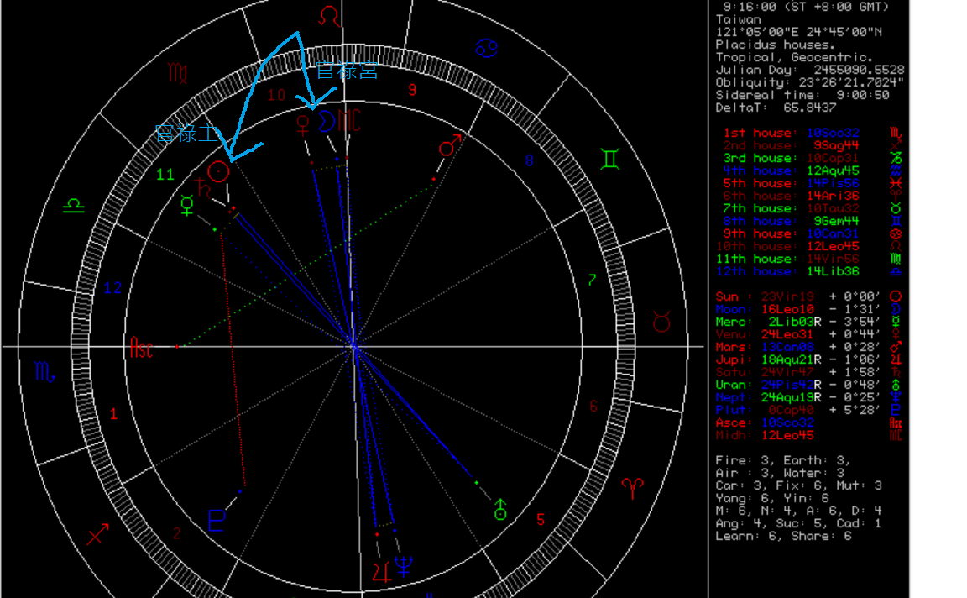This screenshot has width=967, height=598.
Task: Select the Uranus glyph in the chart wheel
Action: coord(500,509)
